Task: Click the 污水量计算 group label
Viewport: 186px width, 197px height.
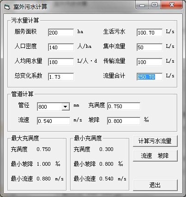Action: pos(25,20)
